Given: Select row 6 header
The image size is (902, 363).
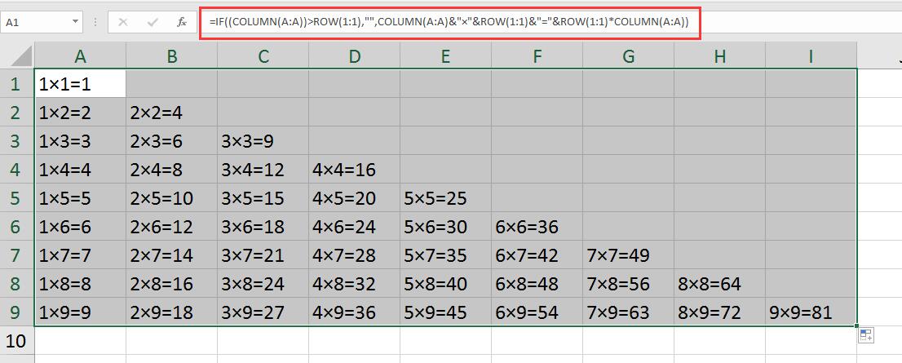Looking at the screenshot, I should click(x=16, y=227).
